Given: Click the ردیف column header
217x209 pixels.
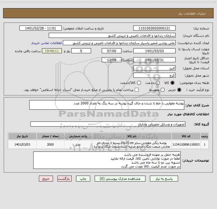Looking at the screenshot, I should pyautogui.click(x=205, y=136).
